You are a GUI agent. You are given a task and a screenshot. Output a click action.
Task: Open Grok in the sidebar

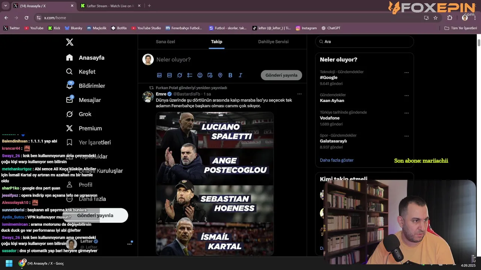pyautogui.click(x=79, y=114)
